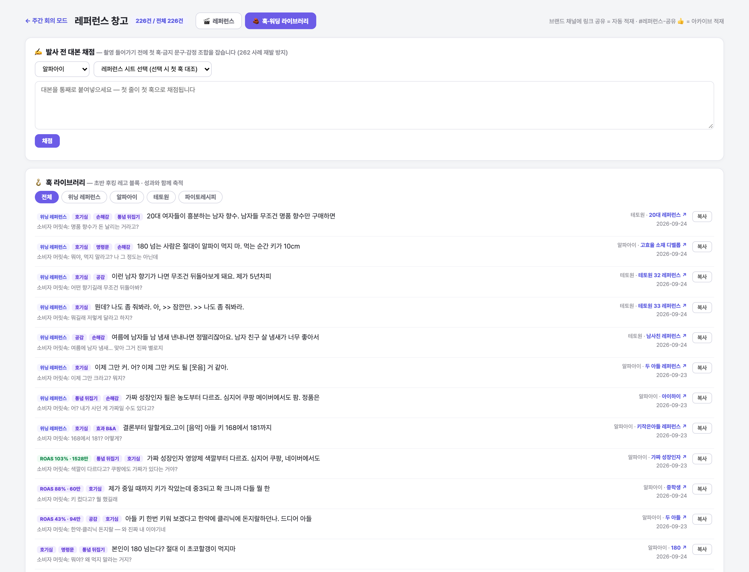The height and width of the screenshot is (572, 749).
Task: Click the 효과 B&A tag
Action: tap(106, 429)
